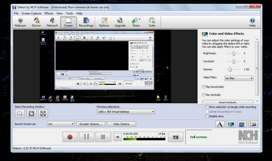Click the Debut v 2.22 status bar text
Image resolution: width=272 pixels, height=161 pixels.
click(x=32, y=148)
